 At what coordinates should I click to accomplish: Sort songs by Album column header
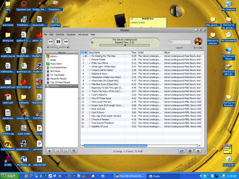click(x=182, y=53)
